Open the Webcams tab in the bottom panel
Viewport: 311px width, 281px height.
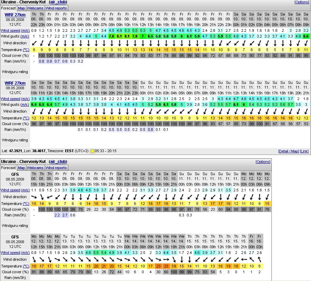[35, 168]
